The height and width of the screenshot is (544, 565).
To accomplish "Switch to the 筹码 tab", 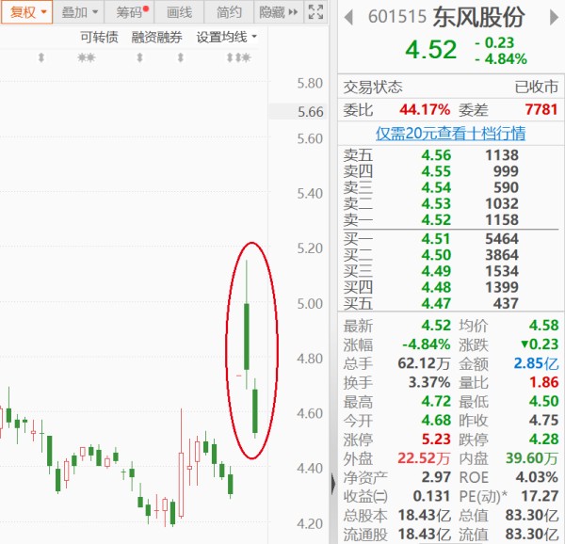I will 130,12.
